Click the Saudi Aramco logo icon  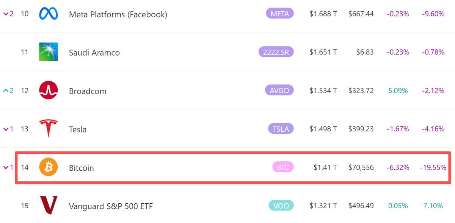[x=49, y=52]
